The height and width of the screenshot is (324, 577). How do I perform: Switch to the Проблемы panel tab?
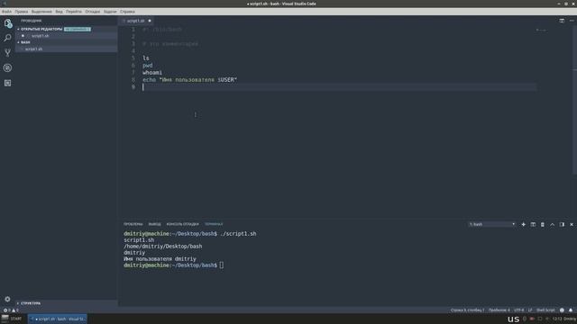pos(133,224)
